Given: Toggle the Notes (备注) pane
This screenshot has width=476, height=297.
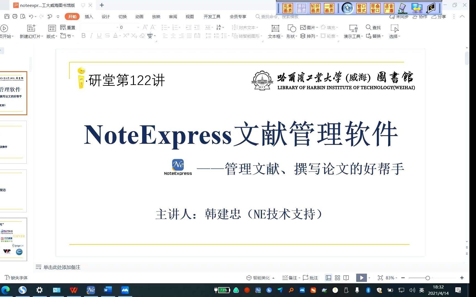Looking at the screenshot, I should [290, 278].
